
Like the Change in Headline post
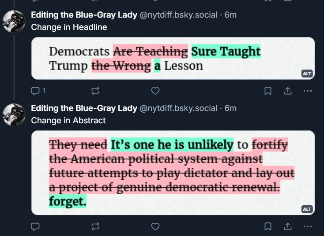point(155,91)
